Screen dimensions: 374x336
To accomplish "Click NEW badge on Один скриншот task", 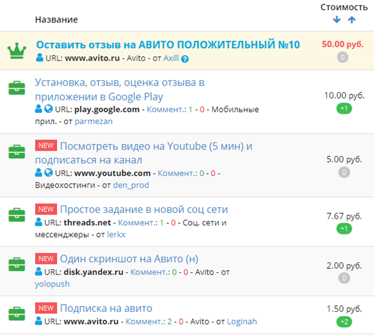I will click(46, 258).
